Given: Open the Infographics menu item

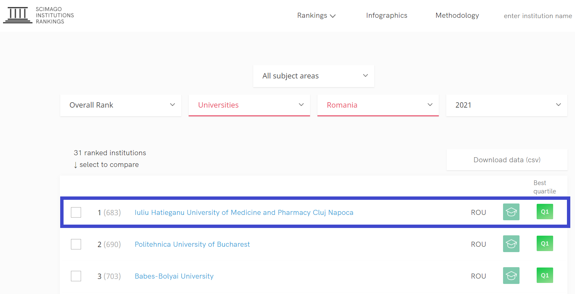Looking at the screenshot, I should pos(387,15).
